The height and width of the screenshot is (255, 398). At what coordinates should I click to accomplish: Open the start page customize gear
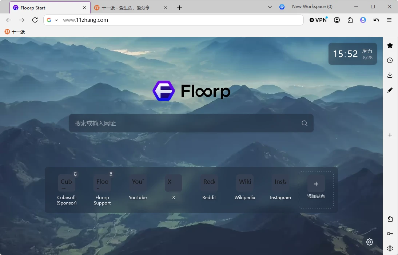pos(370,242)
